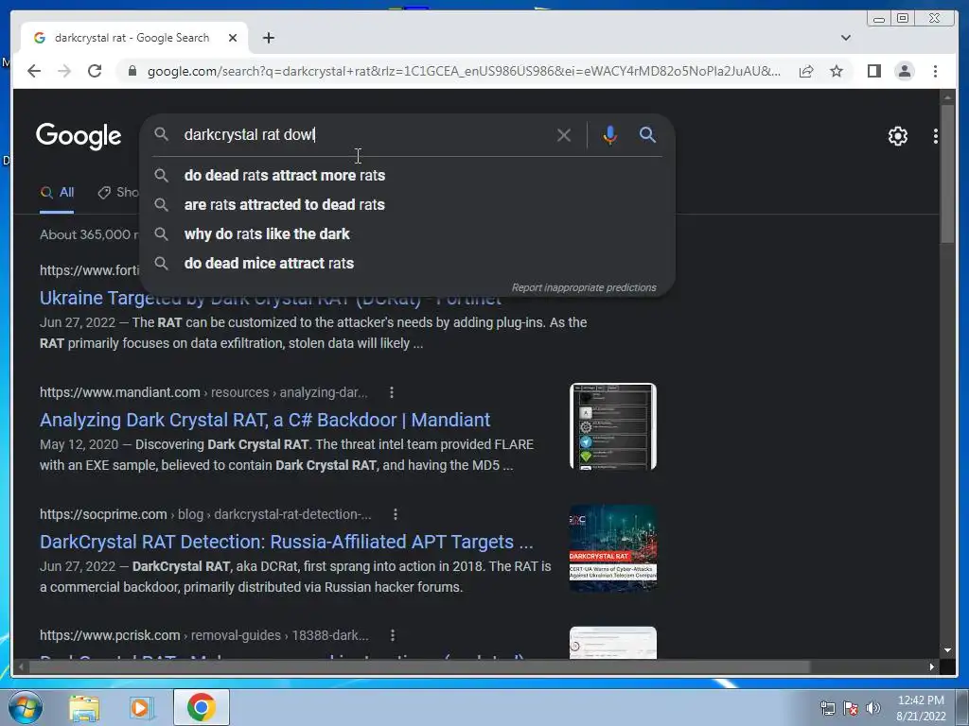The width and height of the screenshot is (969, 726).
Task: Open Google quick settings gear
Action: pos(897,136)
